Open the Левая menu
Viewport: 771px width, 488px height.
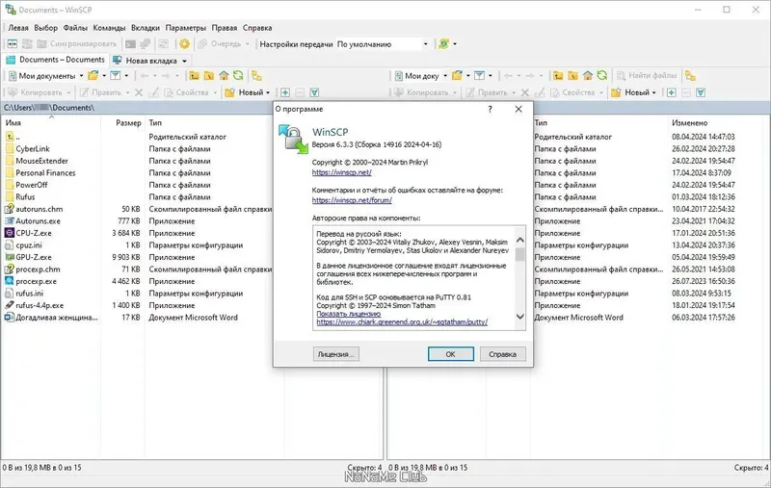18,28
